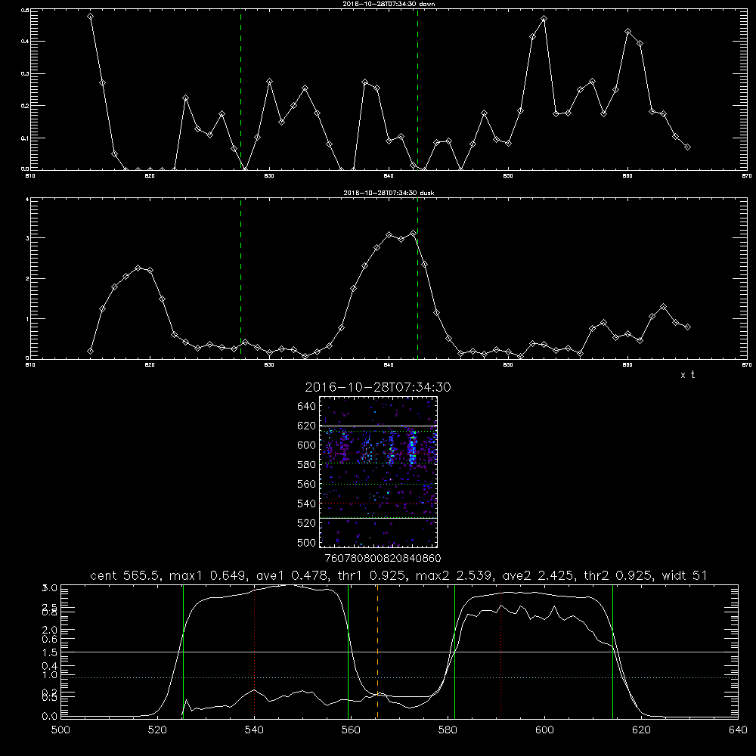Click the dusk plot y-axis label 3
This screenshot has height=756, width=756.
coord(27,238)
